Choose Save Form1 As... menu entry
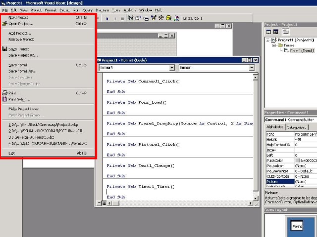Screen dimensions: 317x237 click(48, 71)
